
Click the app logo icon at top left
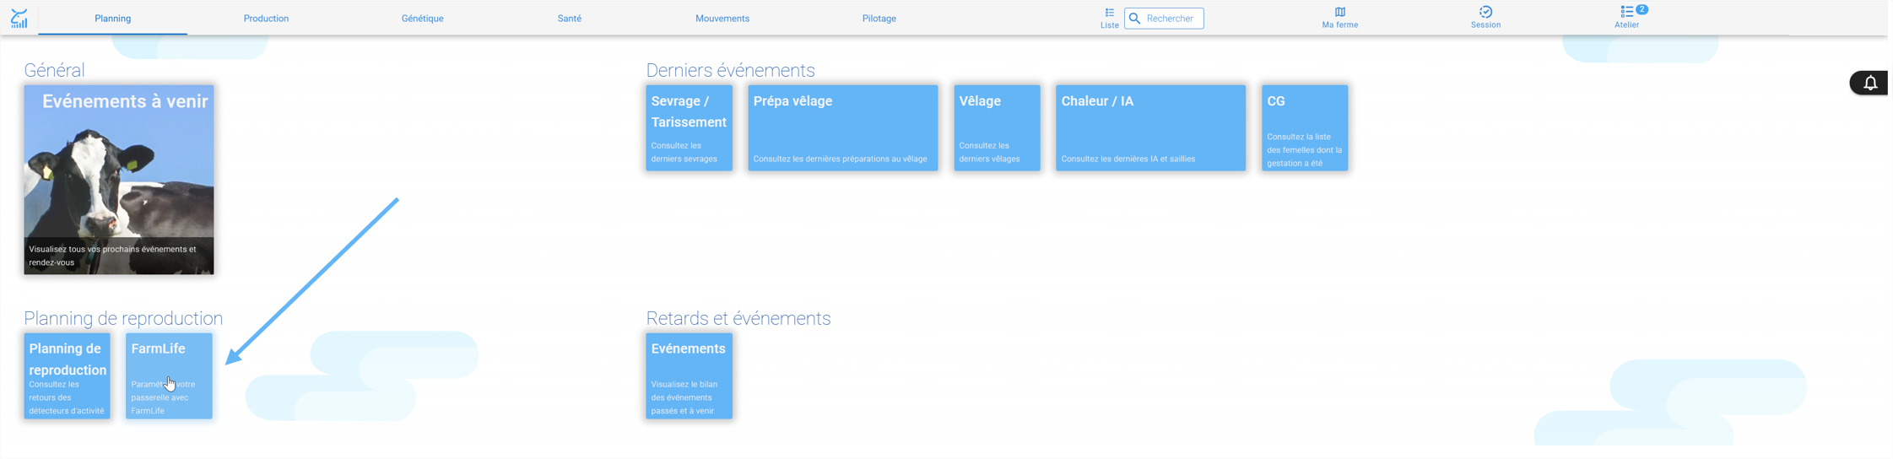pos(19,18)
